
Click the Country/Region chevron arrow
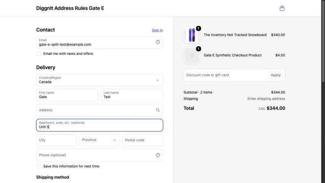(x=158, y=80)
